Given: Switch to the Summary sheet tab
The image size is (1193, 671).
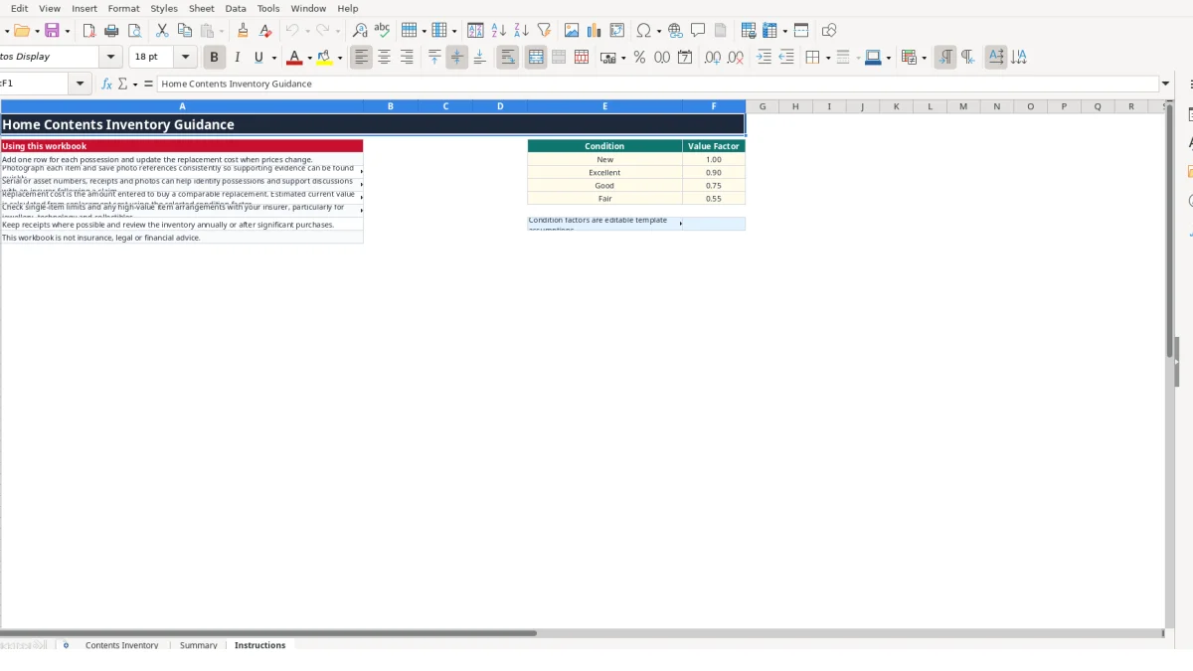Looking at the screenshot, I should point(199,645).
